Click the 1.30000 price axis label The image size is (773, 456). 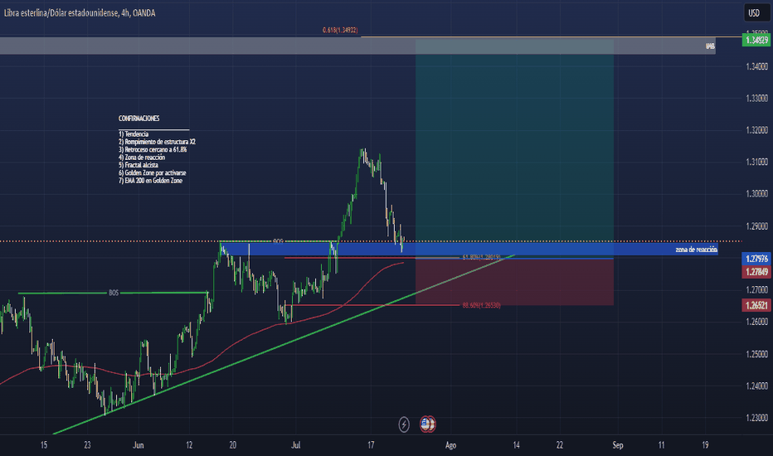pyautogui.click(x=756, y=194)
